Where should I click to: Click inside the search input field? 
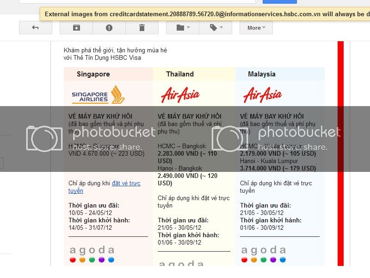(x=137, y=2)
